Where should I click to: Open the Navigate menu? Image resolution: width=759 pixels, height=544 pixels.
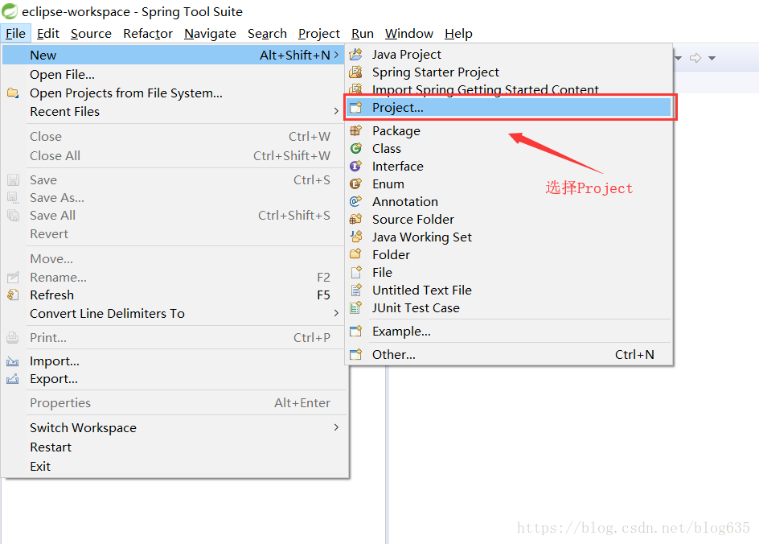[210, 34]
